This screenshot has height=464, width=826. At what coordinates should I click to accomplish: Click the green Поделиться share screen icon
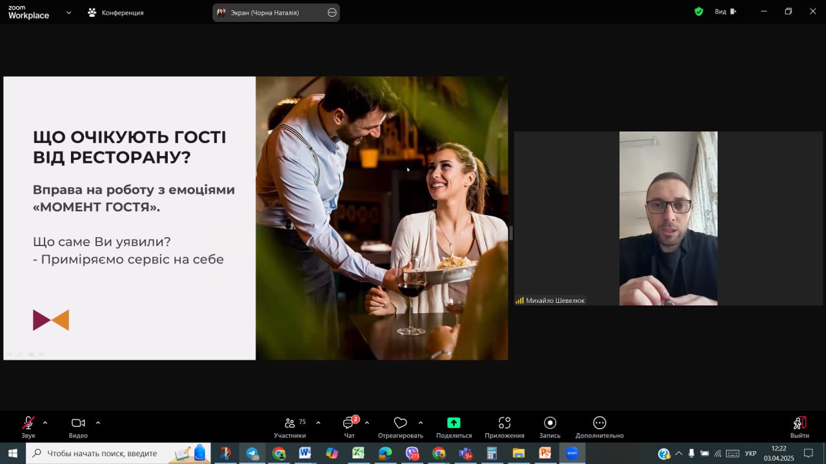(x=454, y=423)
